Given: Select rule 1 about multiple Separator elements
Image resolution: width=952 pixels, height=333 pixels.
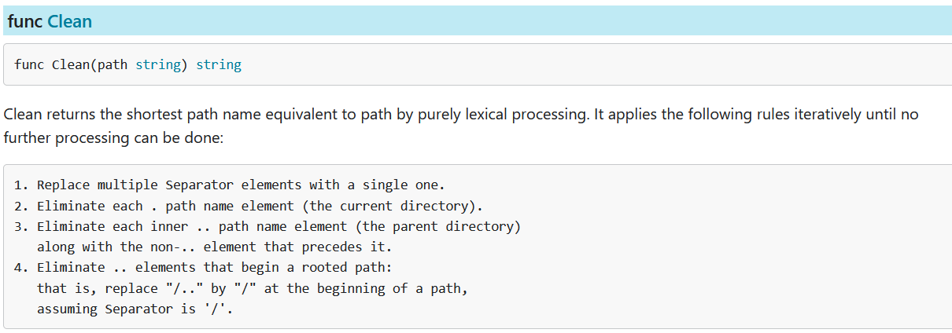Looking at the screenshot, I should pos(236,185).
